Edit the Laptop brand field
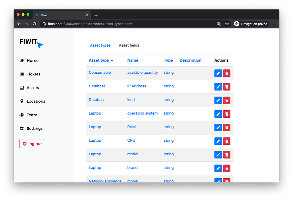Screen dimensions: 293x200 tap(218, 168)
